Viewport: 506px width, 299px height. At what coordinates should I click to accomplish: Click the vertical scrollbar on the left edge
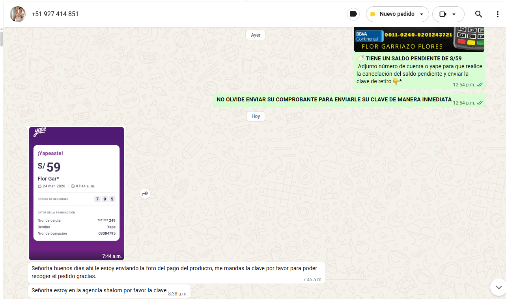[2, 39]
